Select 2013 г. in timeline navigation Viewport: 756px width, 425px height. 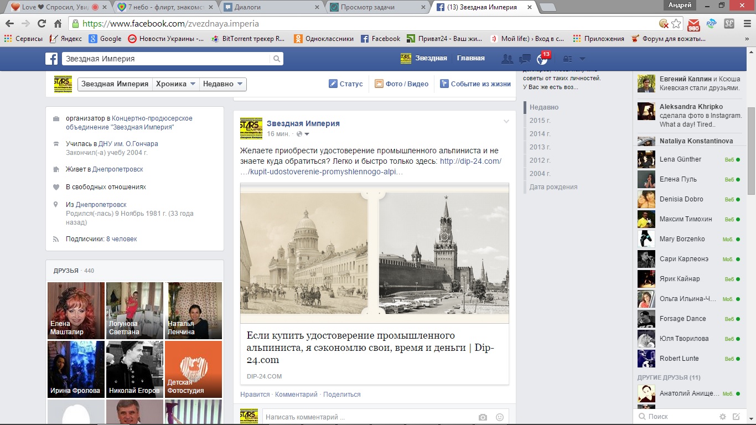pos(540,147)
